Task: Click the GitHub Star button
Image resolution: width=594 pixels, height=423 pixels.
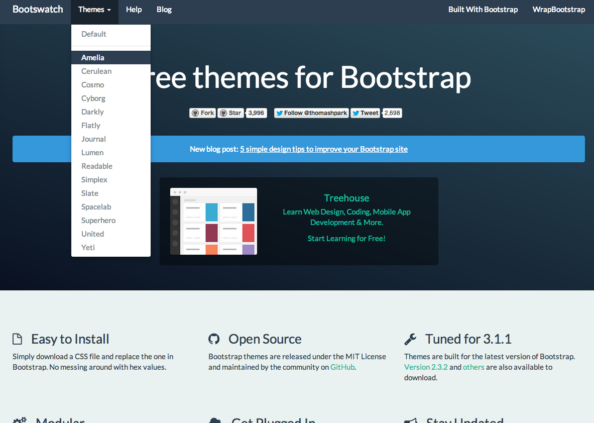Action: 230,113
